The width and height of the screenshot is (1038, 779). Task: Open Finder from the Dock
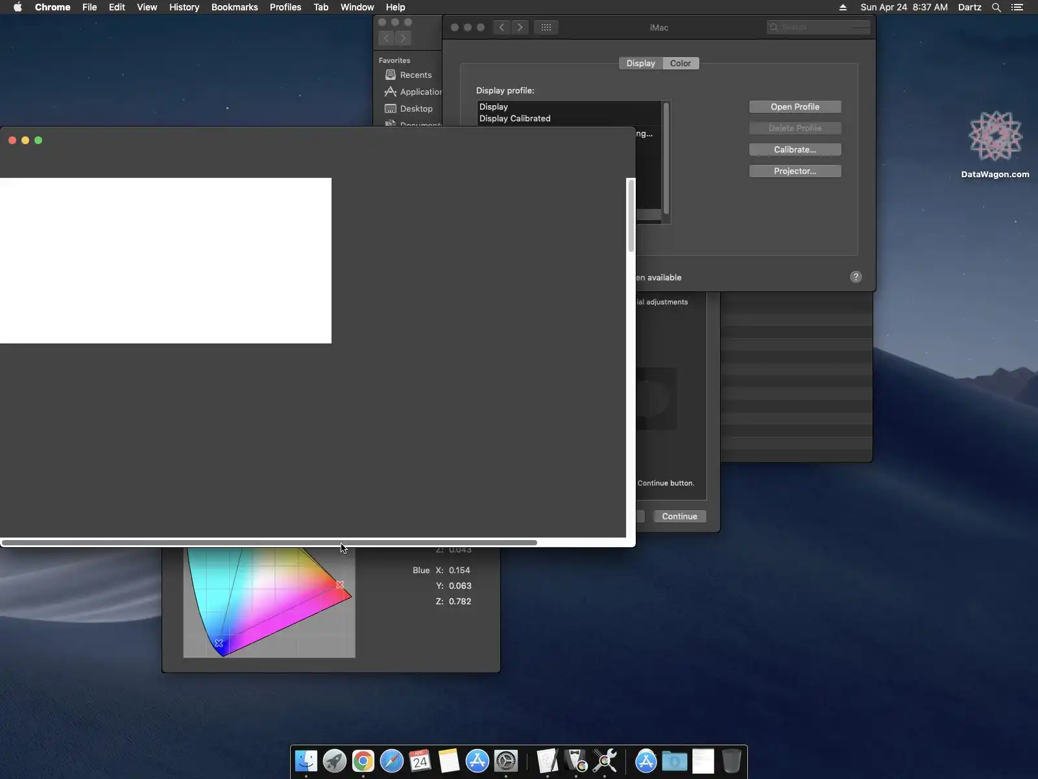click(x=306, y=761)
